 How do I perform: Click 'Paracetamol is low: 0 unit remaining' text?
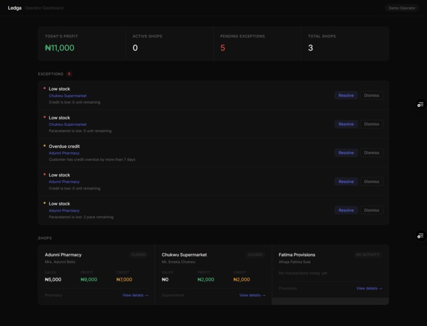[x=80, y=131]
